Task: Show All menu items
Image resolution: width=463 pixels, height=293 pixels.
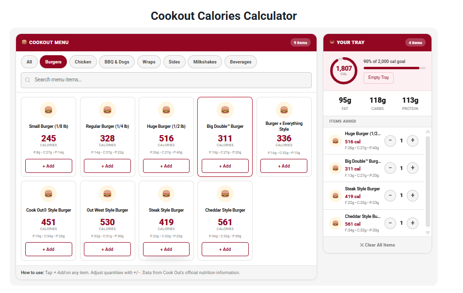Action: pos(29,62)
